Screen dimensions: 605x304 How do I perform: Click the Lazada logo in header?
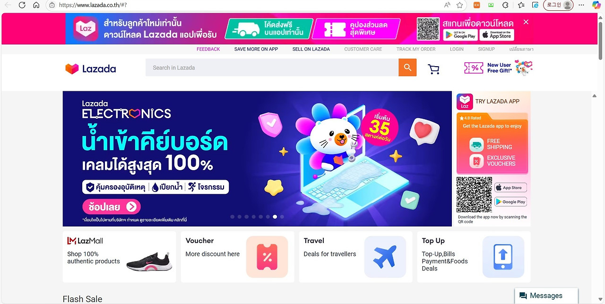90,69
